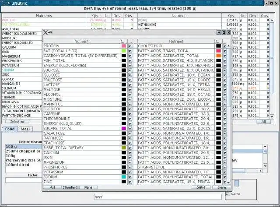Image resolution: width=280 pixels, height=207 pixels.
Task: Switch to the Meal tab
Action: click(25, 129)
